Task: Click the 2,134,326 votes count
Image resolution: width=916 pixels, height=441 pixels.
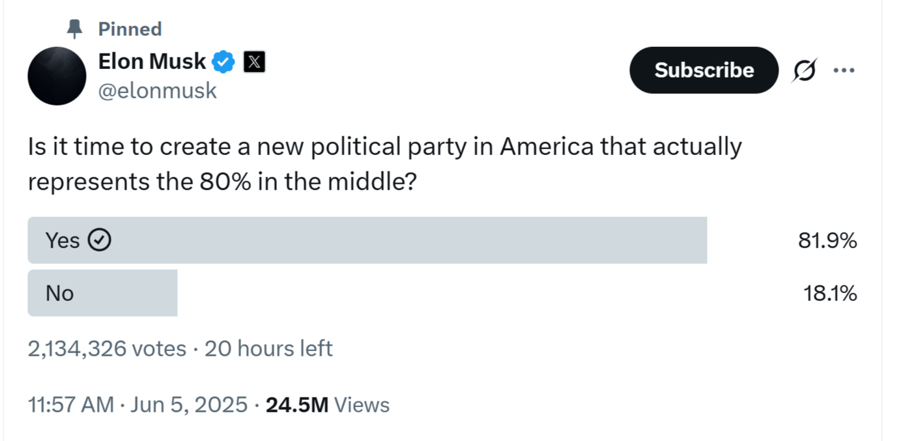Action: (x=107, y=349)
